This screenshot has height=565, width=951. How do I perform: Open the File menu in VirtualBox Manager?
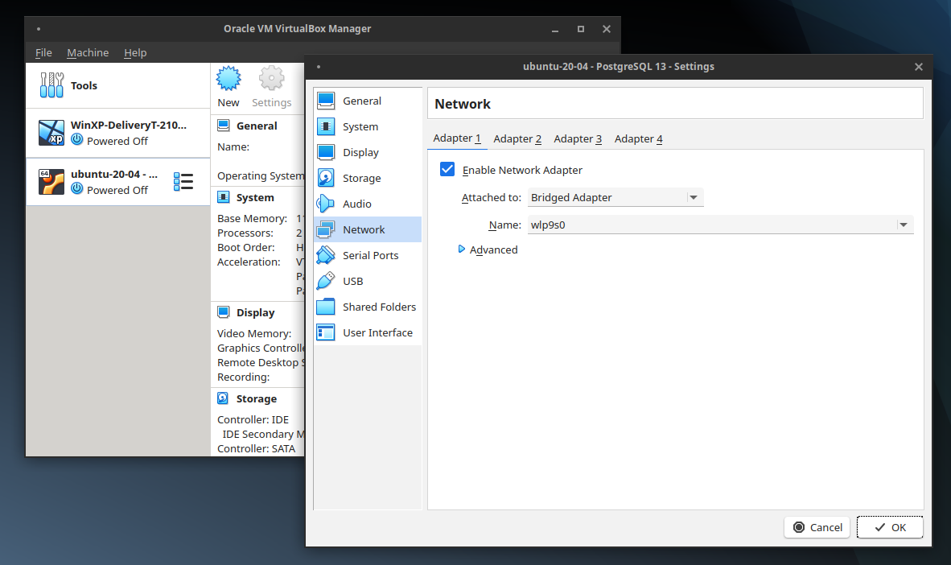[x=43, y=53]
